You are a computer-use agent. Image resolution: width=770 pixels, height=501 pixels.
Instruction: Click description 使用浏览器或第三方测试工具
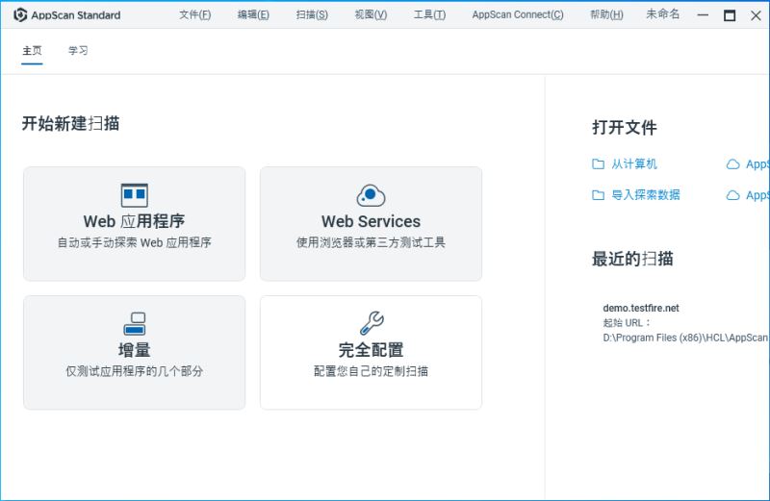point(371,242)
